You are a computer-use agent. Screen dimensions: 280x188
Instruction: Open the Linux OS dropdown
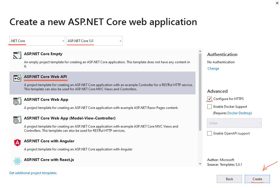pos(234,123)
